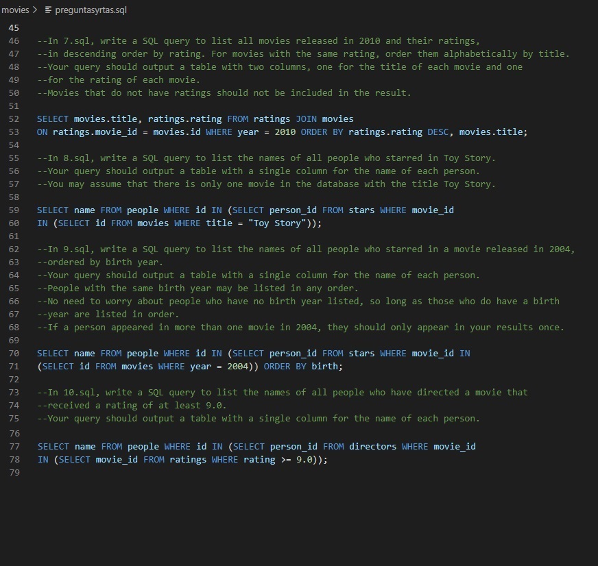Click line number 59 in the gutter
Viewport: 598px width, 566px height.
[14, 210]
